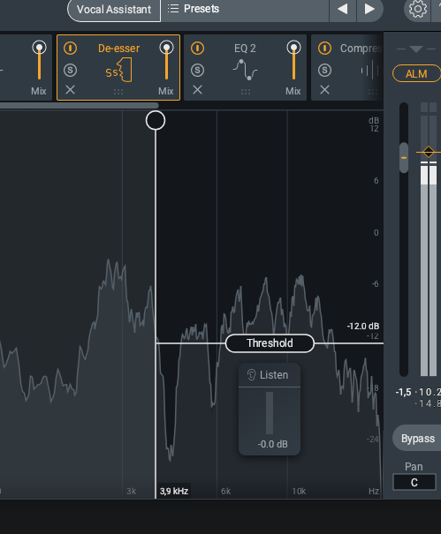Select the De-esser module icon

coord(118,70)
